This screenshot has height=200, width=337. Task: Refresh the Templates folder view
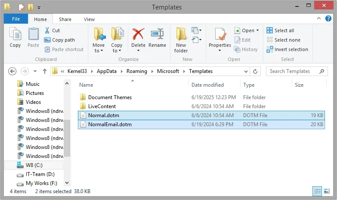pyautogui.click(x=255, y=71)
